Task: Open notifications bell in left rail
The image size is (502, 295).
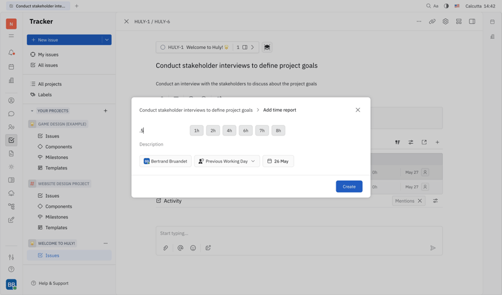Action: coord(11,53)
